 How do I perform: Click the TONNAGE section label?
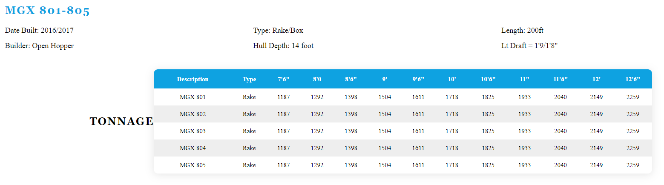(121, 122)
